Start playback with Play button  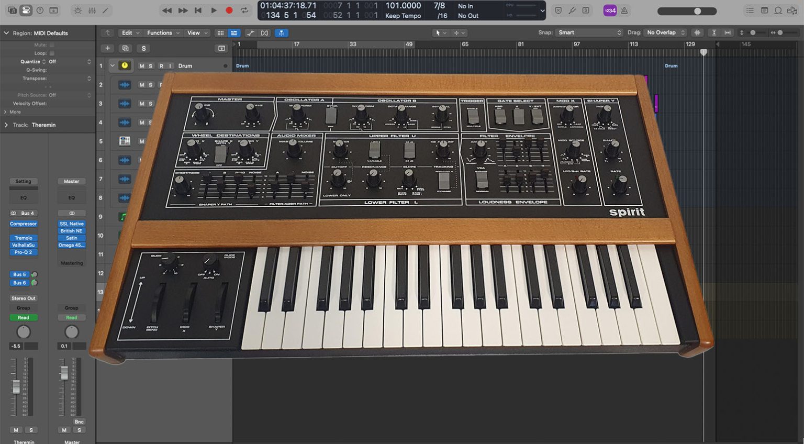pos(214,10)
